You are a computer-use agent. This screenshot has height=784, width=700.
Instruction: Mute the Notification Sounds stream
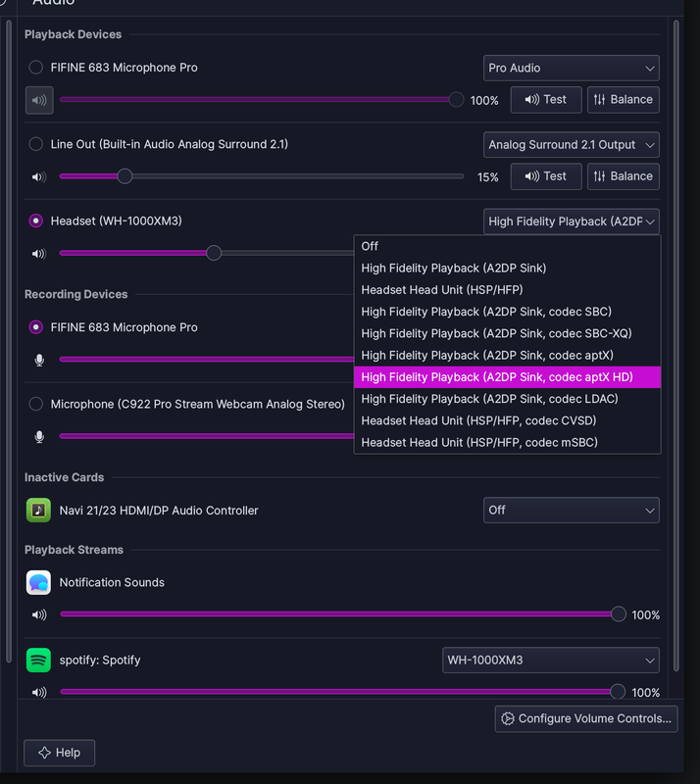click(x=39, y=615)
